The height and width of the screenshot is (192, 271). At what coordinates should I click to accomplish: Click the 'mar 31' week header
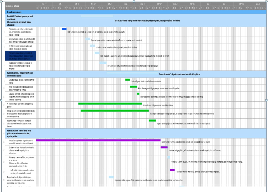(x=192, y=4)
